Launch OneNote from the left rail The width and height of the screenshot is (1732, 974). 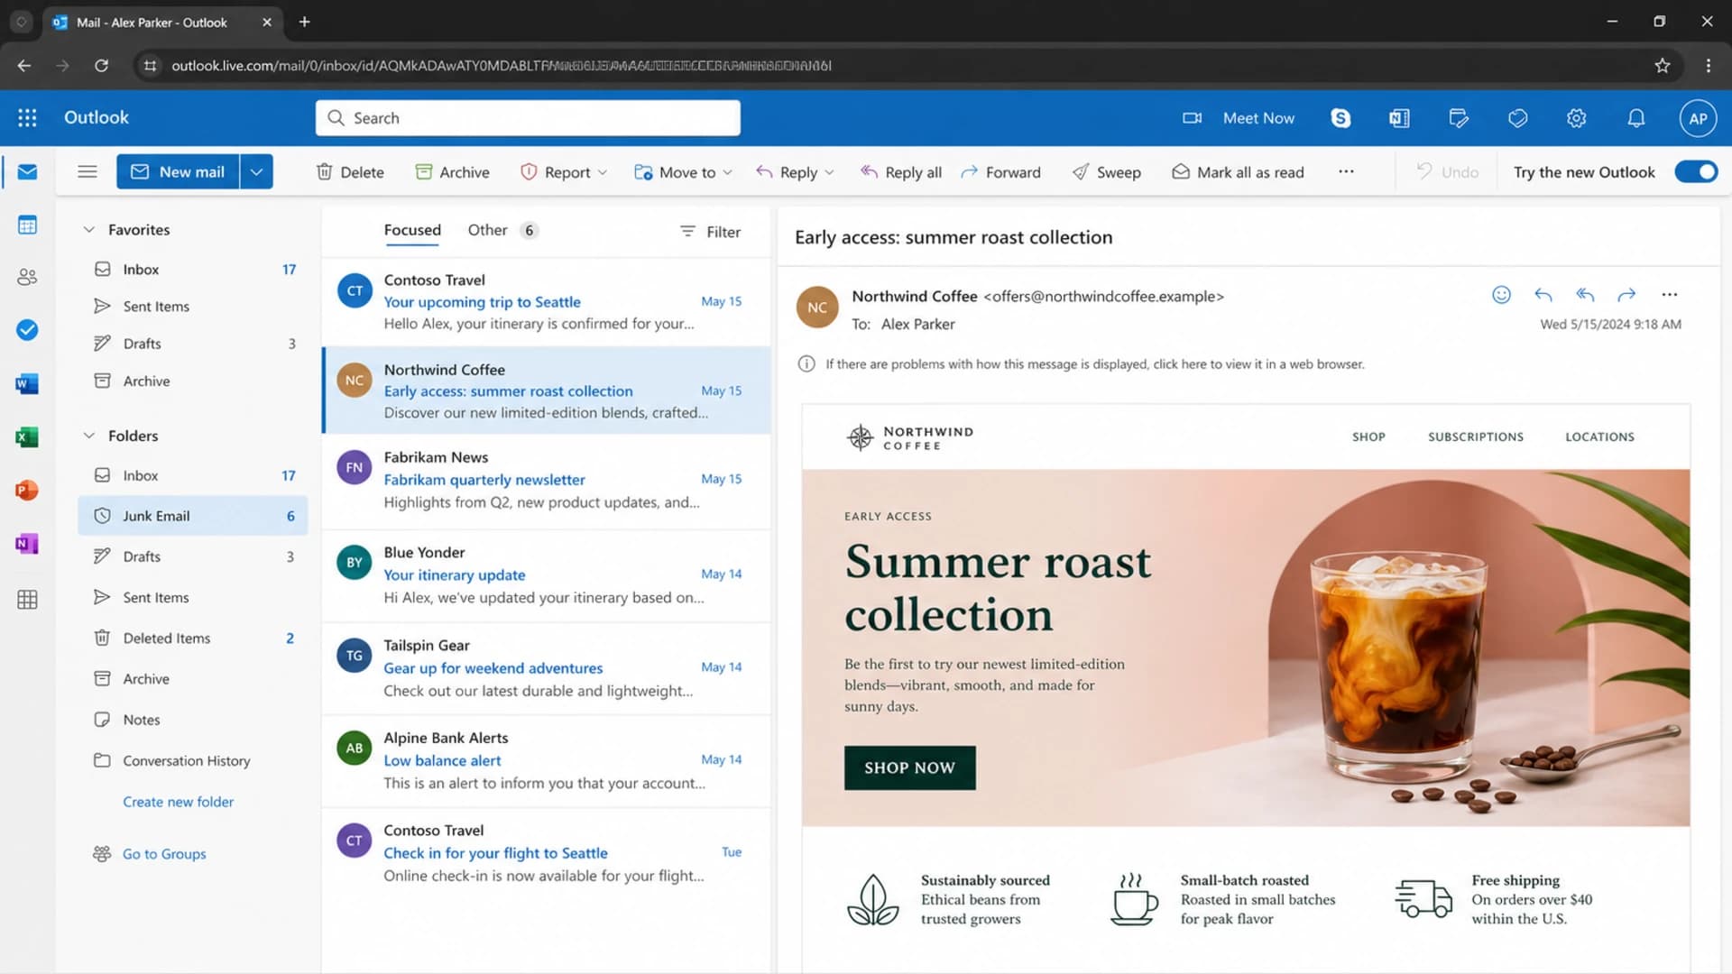tap(27, 544)
